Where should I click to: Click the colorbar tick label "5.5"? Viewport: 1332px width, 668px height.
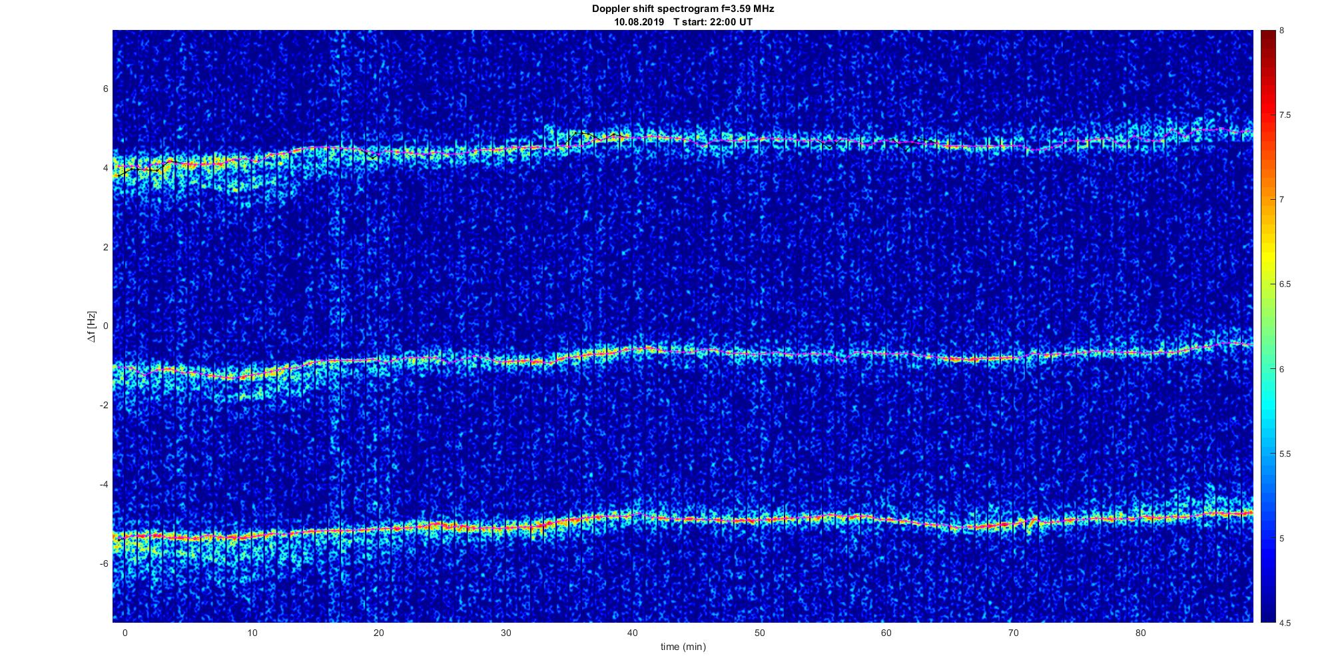(1285, 454)
